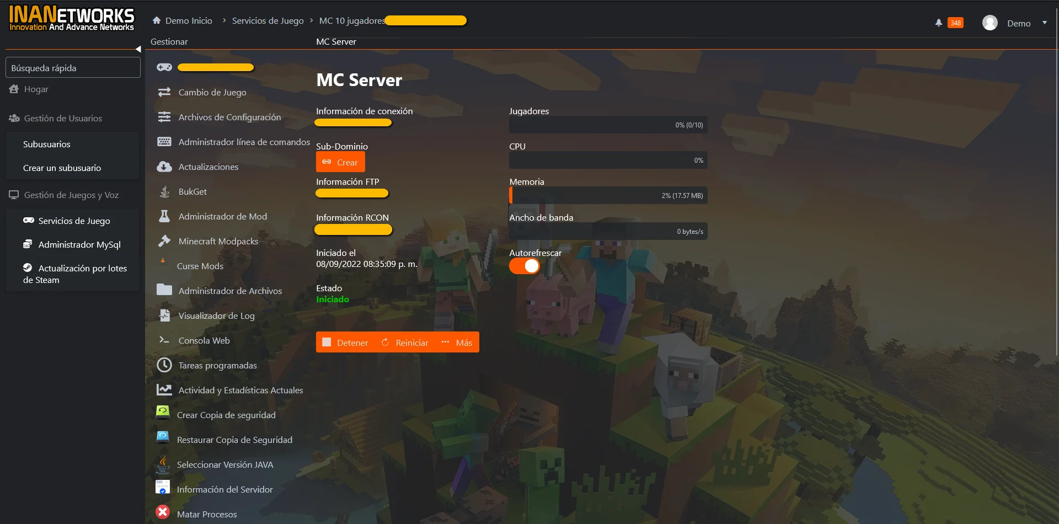This screenshot has height=524, width=1059.
Task: Open the Administrador de Archivos folder icon
Action: [164, 290]
